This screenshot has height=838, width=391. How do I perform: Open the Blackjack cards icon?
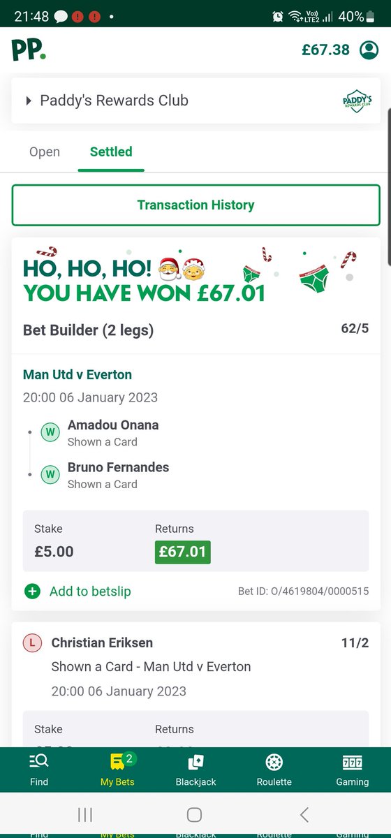(195, 761)
